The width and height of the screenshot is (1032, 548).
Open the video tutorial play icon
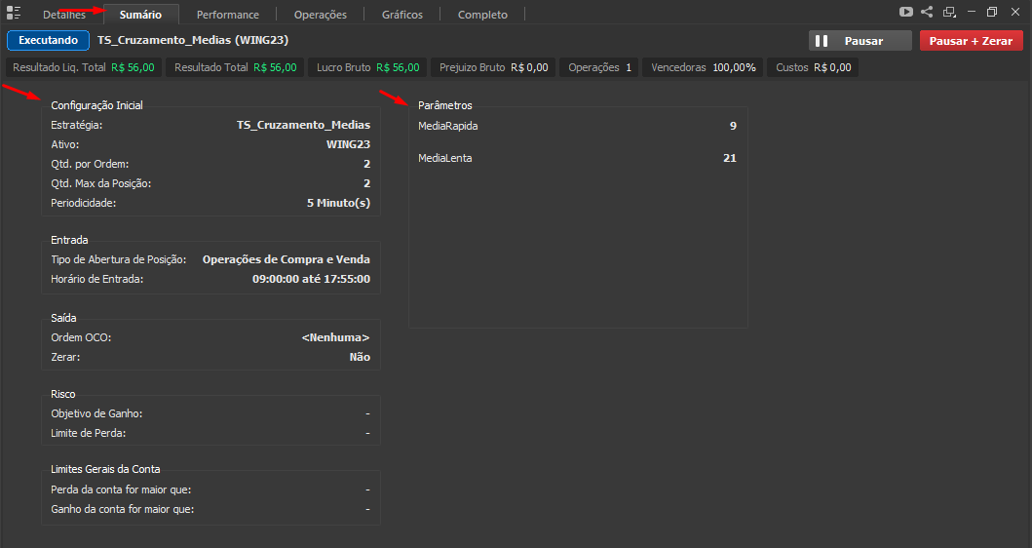coord(905,12)
